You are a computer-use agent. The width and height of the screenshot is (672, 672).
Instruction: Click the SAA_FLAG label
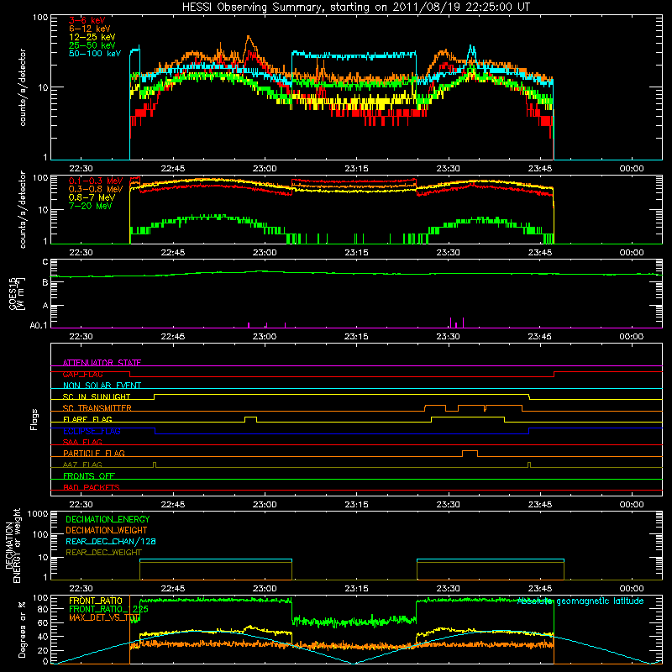82,442
